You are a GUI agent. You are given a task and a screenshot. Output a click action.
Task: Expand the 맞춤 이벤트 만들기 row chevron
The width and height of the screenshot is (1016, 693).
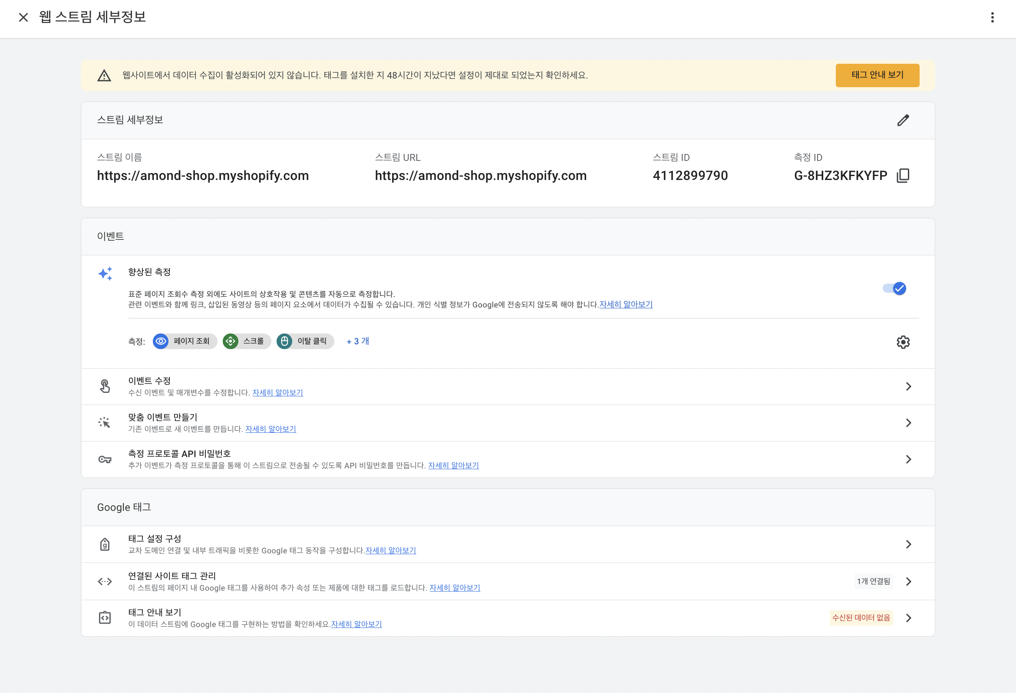click(x=908, y=423)
